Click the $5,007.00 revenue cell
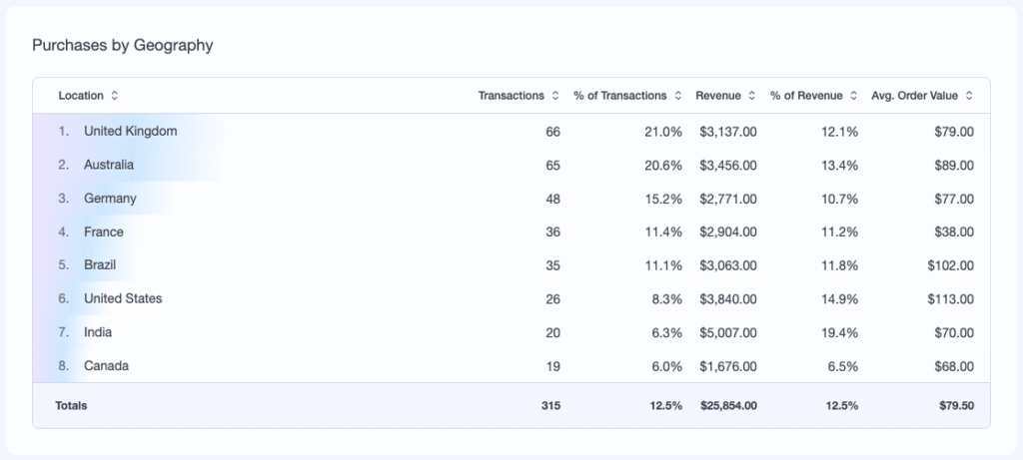This screenshot has height=460, width=1023. pyautogui.click(x=728, y=333)
